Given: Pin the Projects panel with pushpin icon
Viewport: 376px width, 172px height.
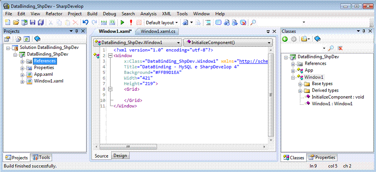Looking at the screenshot, I should pos(77,31).
